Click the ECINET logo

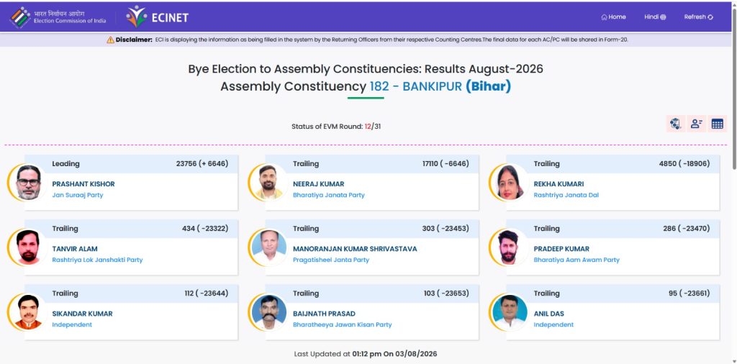pyautogui.click(x=157, y=17)
